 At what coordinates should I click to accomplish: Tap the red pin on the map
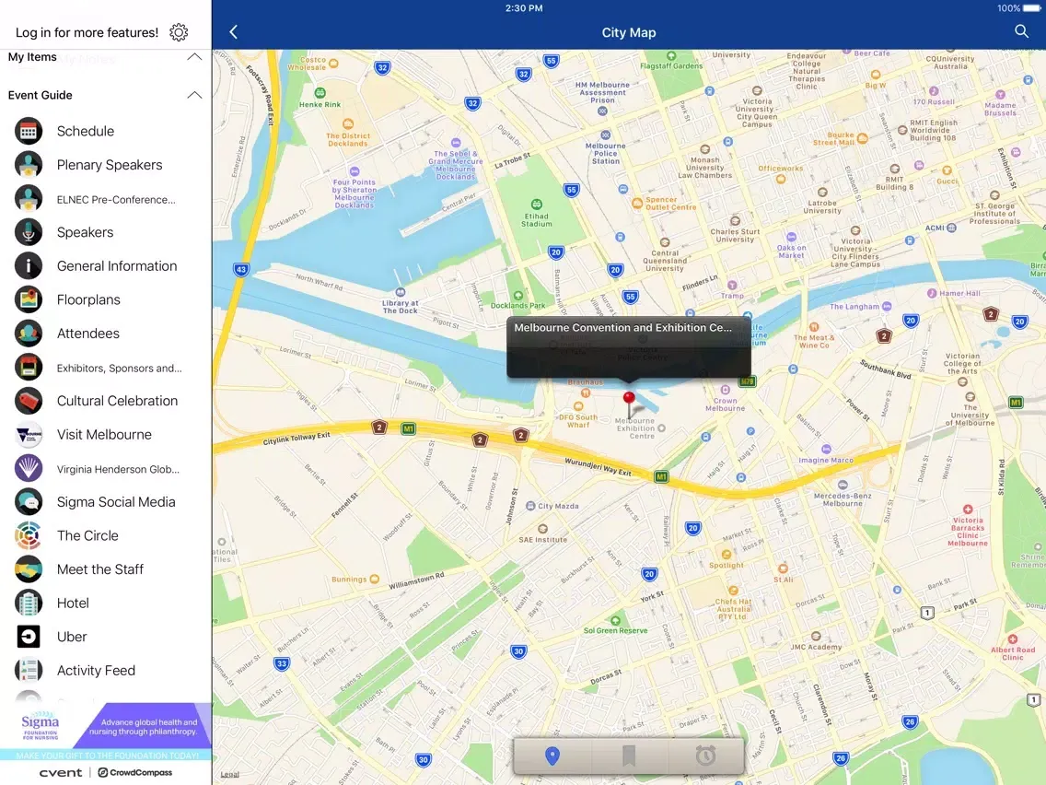tap(628, 404)
